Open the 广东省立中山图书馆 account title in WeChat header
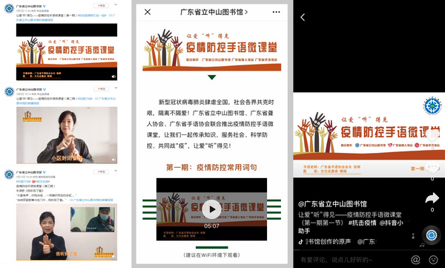 (214, 12)
